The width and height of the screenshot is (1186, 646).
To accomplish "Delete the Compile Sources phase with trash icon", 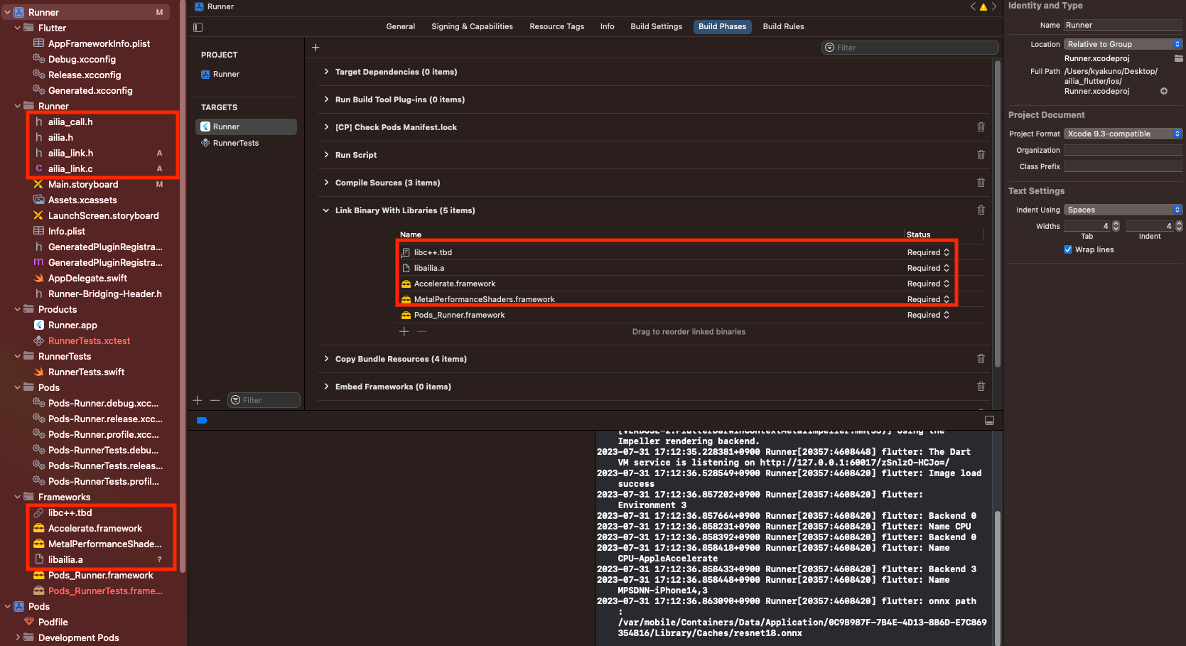I will pyautogui.click(x=981, y=183).
